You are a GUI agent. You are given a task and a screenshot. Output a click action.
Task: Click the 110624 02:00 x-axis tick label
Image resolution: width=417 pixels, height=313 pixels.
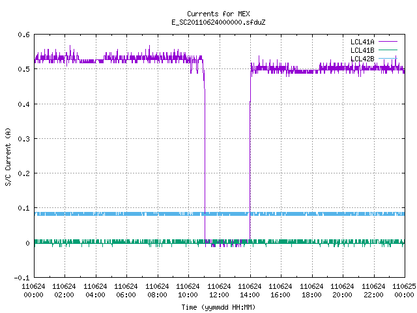tap(65, 291)
